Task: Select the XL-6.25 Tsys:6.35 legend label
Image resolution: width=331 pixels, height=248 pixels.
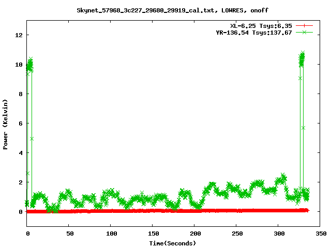Action: tap(261, 26)
